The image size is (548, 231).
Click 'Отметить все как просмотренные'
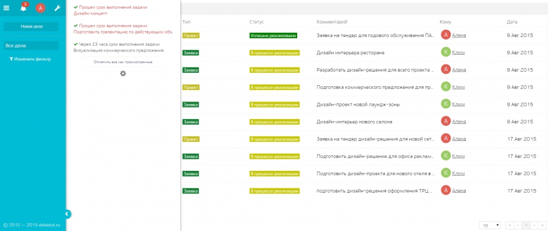(122, 62)
